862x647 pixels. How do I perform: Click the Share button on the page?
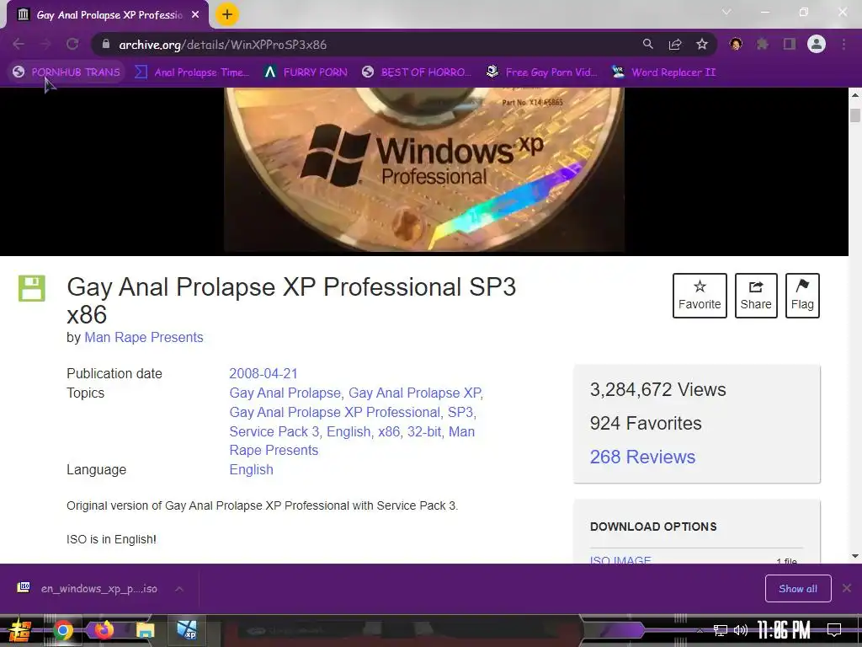(756, 296)
